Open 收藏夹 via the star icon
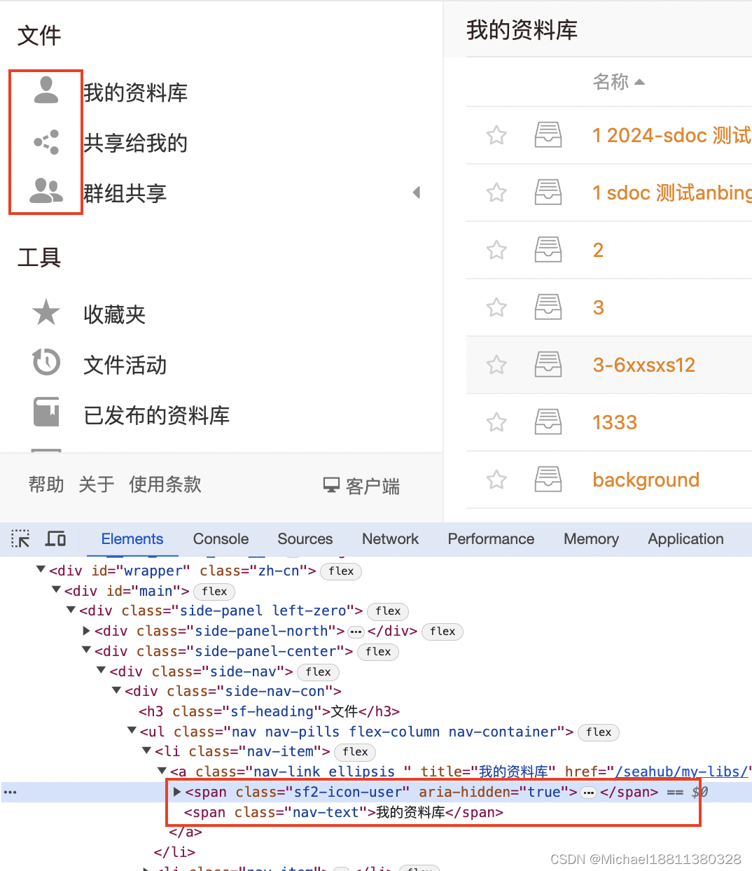752x871 pixels. (46, 312)
